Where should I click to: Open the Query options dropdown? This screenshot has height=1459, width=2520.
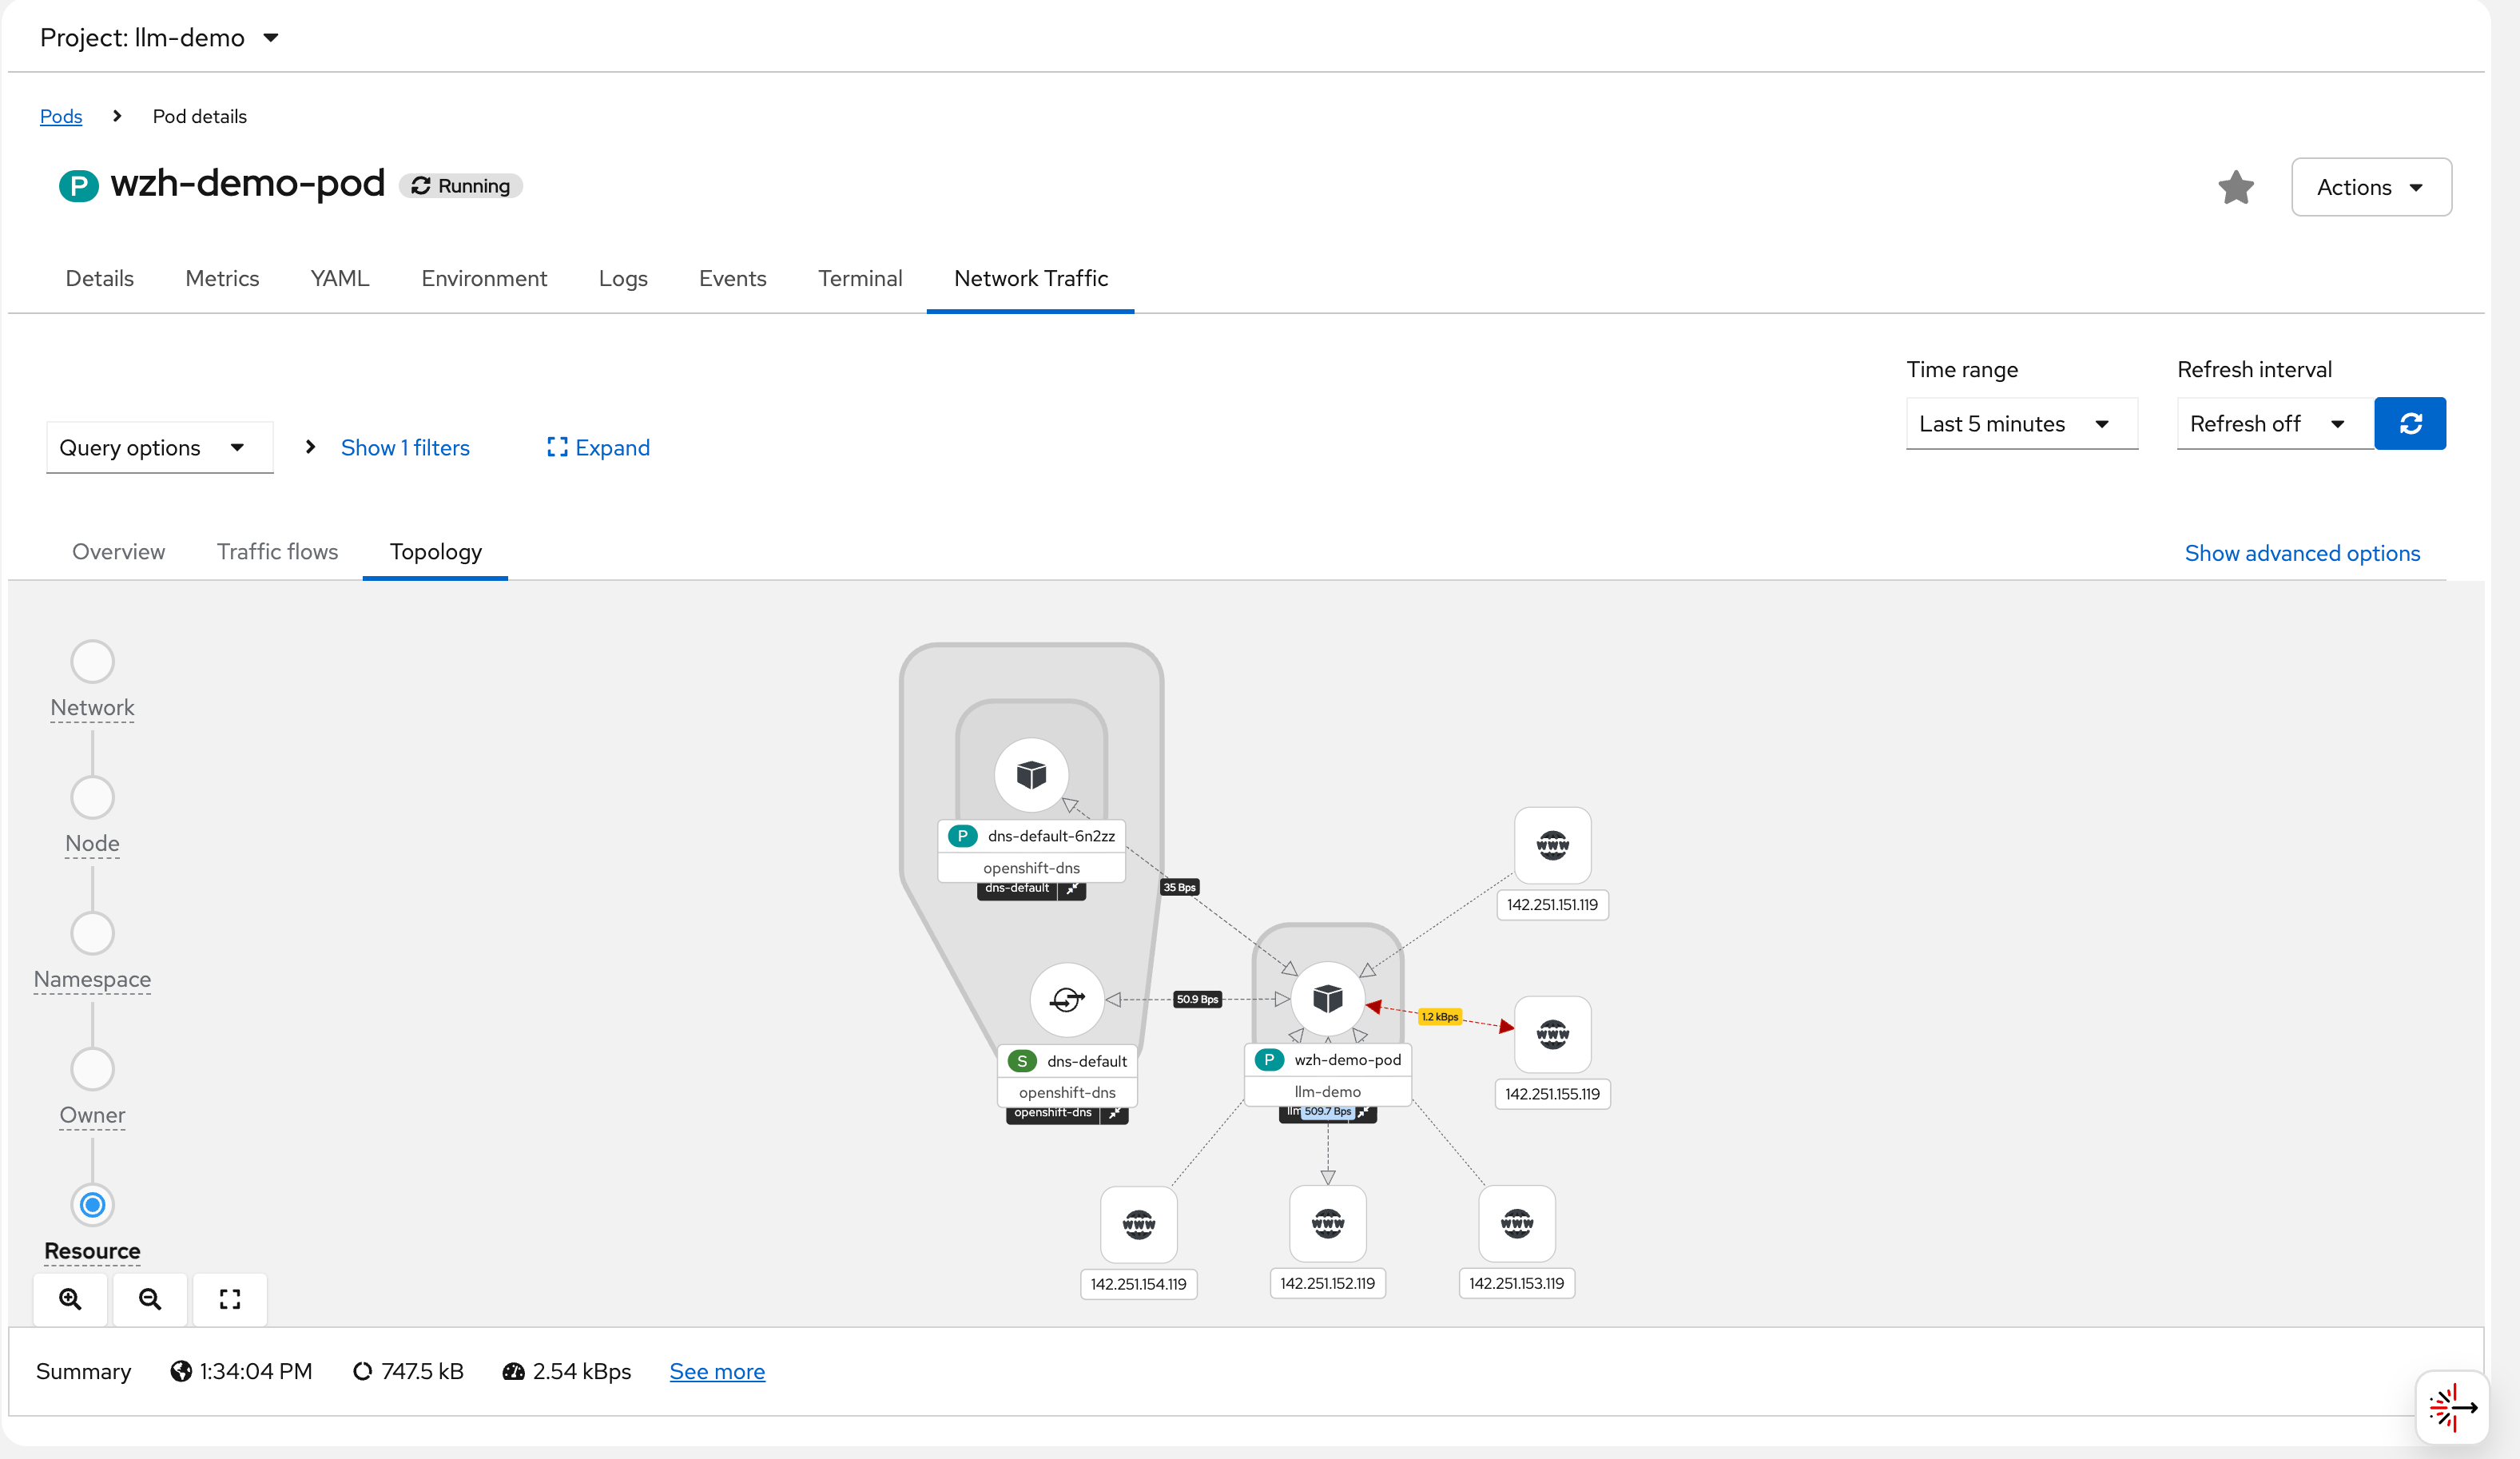[159, 448]
